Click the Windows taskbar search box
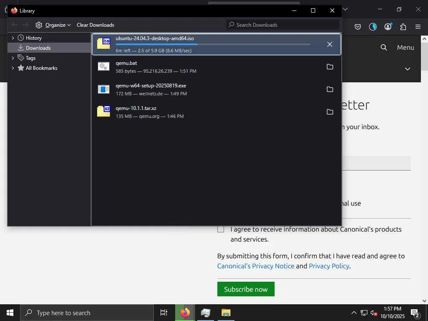 point(87,313)
